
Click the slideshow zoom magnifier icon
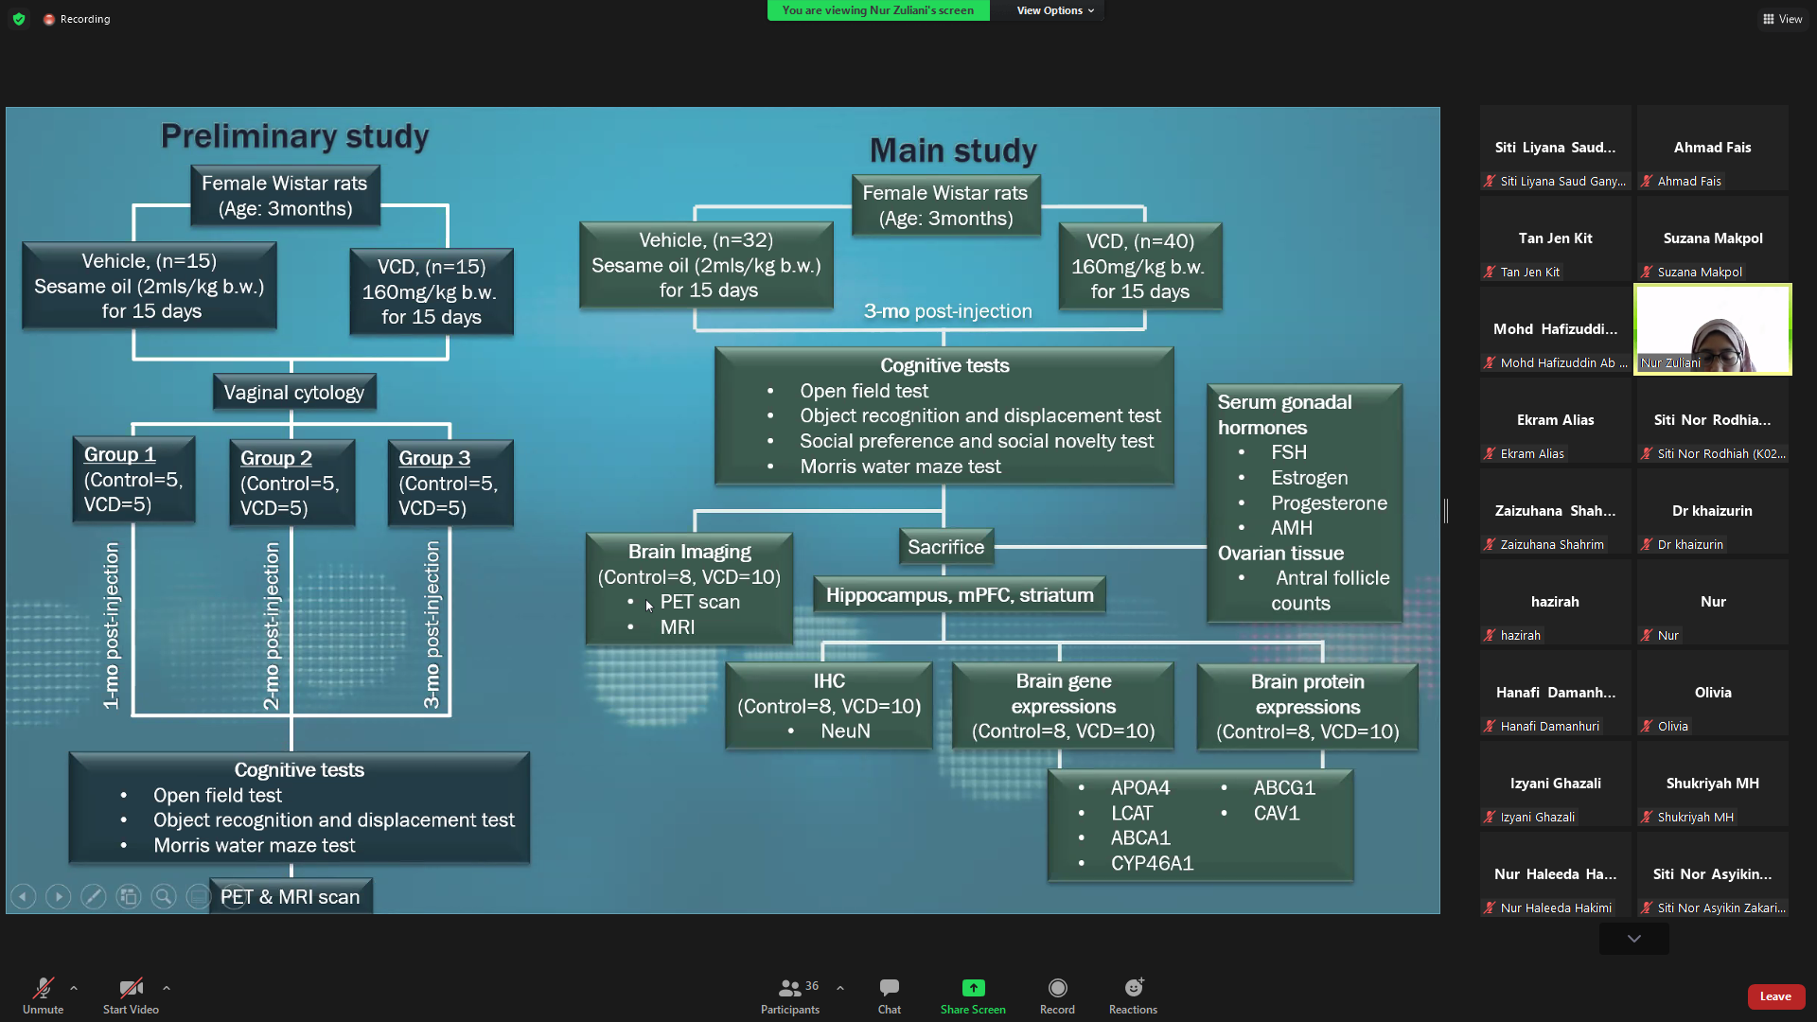(163, 896)
